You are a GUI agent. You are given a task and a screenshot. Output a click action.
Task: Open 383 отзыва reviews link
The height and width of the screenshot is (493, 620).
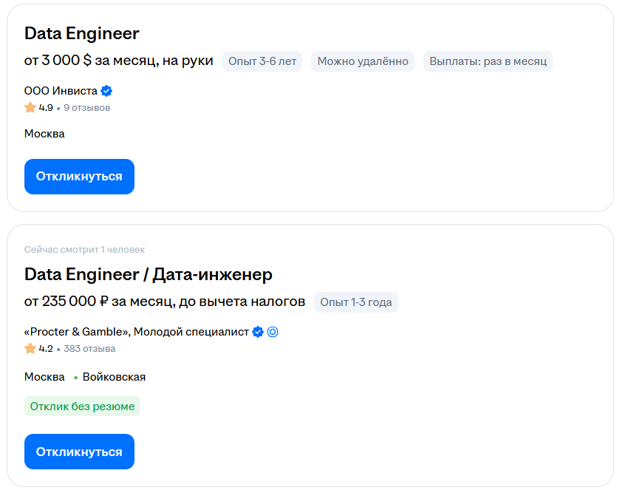coord(89,349)
